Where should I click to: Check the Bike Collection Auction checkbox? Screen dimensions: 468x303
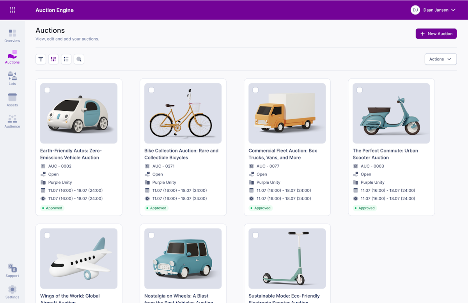click(151, 90)
